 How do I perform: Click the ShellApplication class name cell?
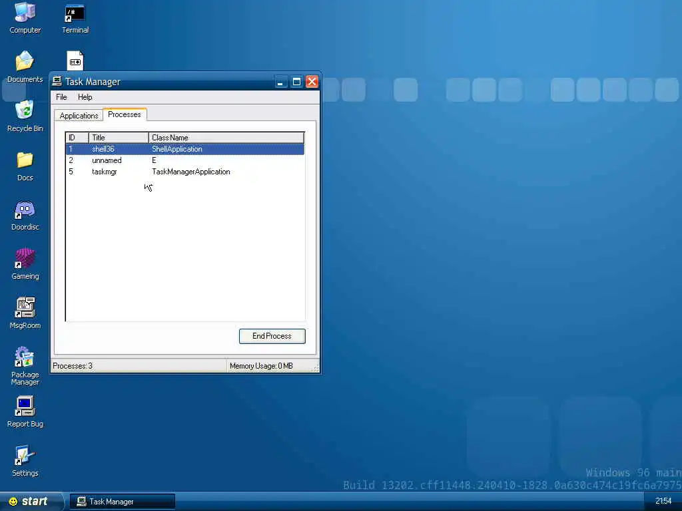pos(177,149)
